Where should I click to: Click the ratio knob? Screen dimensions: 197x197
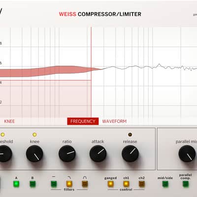coord(67,154)
